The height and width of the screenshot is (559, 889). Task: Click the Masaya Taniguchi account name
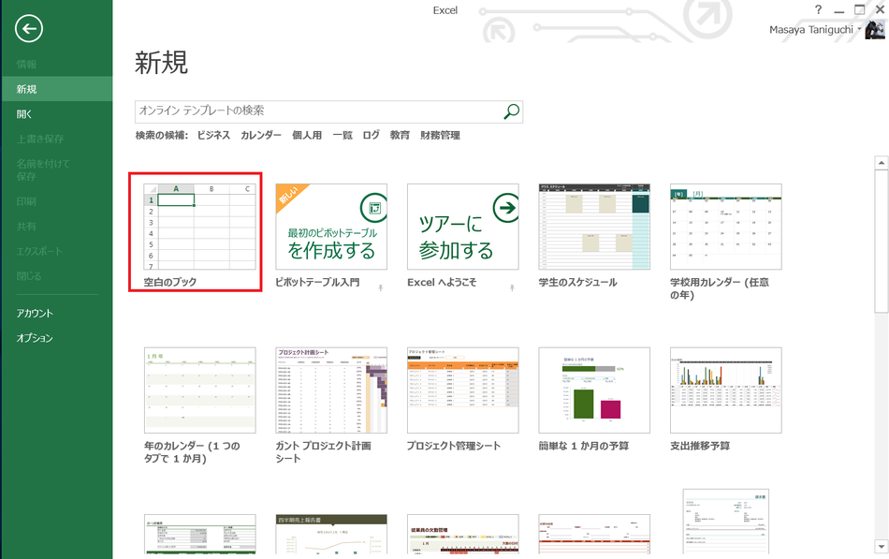tap(810, 30)
